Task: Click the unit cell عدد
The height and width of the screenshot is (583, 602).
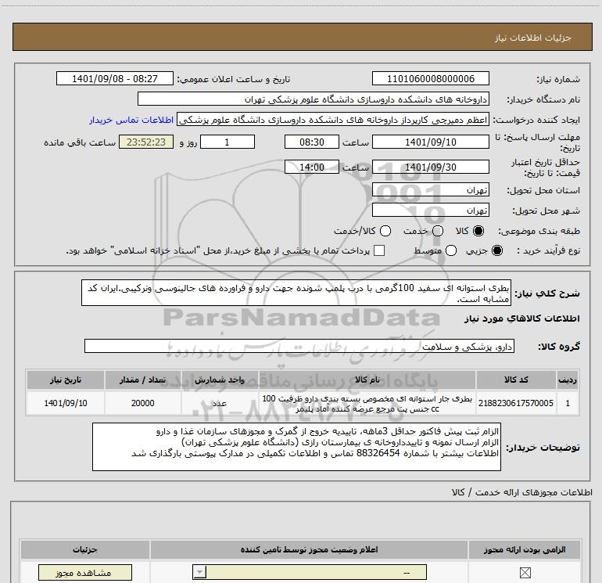Action: point(220,403)
